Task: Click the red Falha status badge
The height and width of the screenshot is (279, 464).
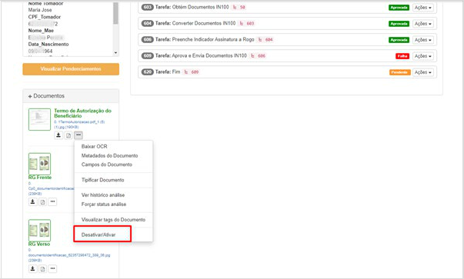Action: (x=402, y=56)
